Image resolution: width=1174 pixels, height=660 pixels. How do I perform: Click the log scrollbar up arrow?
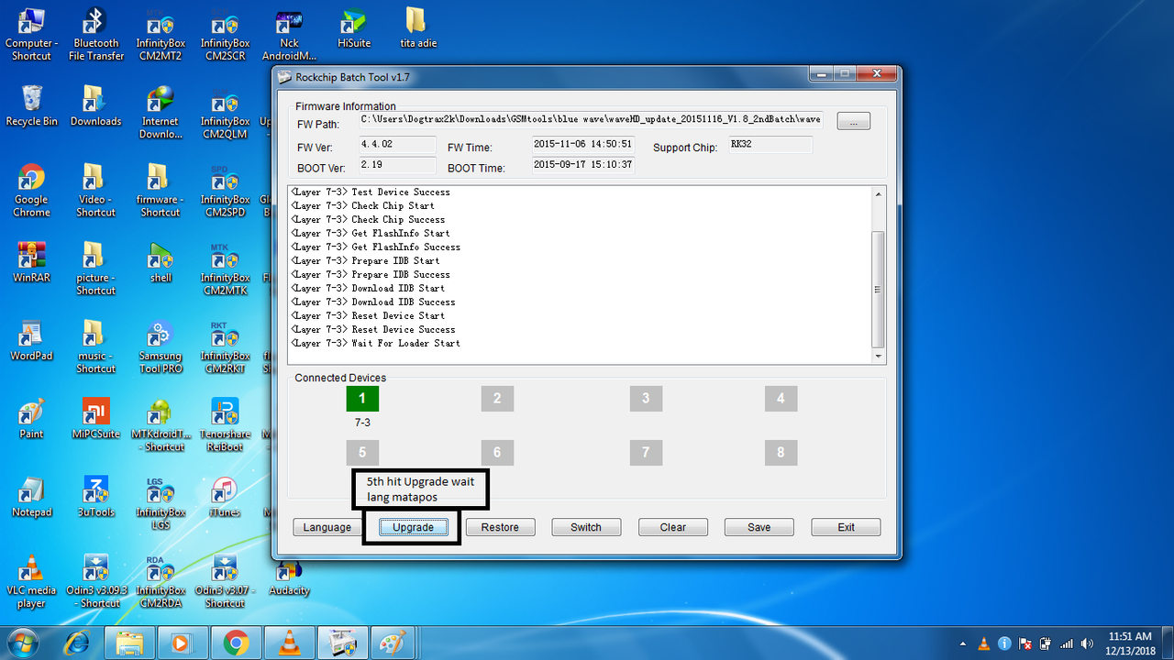point(879,193)
